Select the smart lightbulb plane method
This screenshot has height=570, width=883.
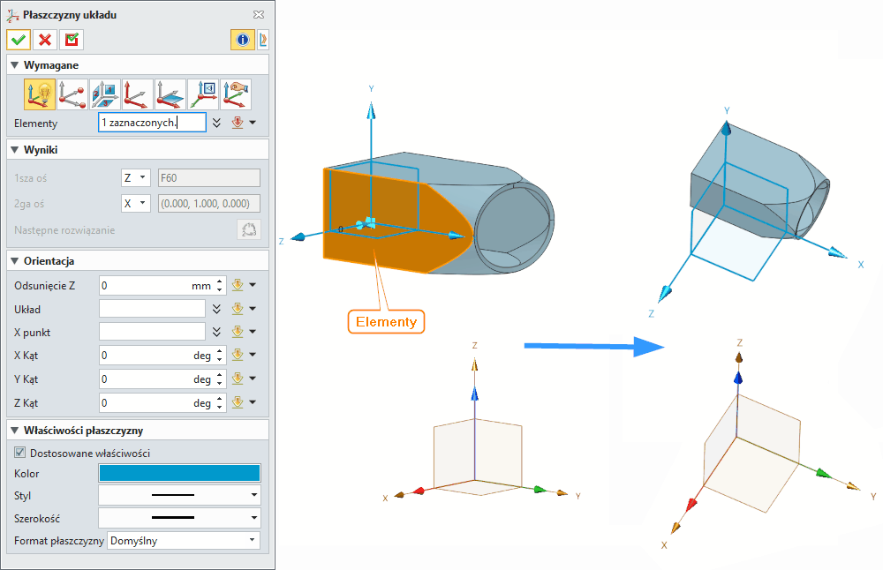click(x=40, y=94)
